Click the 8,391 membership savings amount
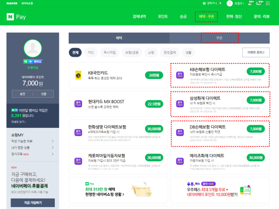The height and width of the screenshot is (209, 279). tap(16, 116)
